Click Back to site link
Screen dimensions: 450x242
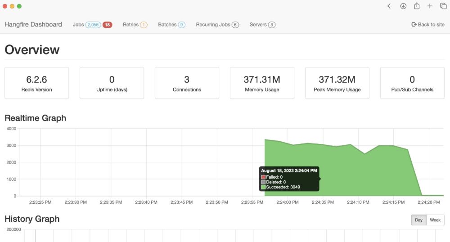428,24
